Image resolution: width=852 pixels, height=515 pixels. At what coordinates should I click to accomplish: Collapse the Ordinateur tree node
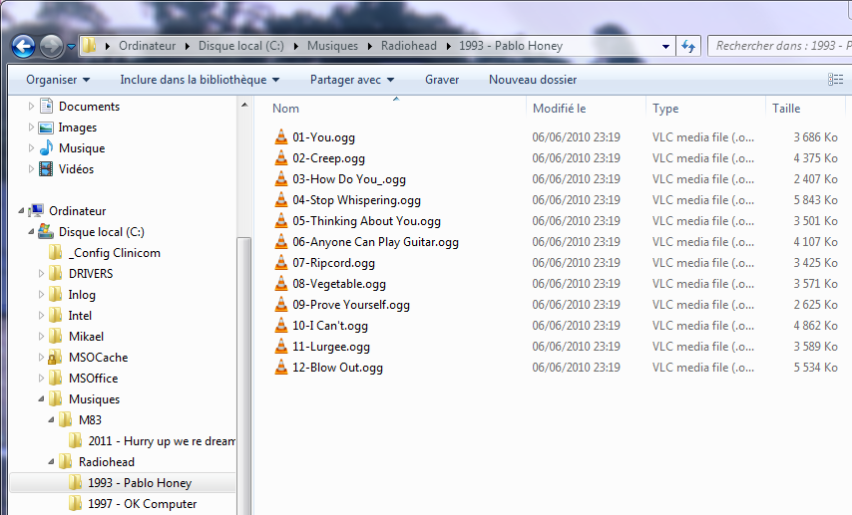pos(21,210)
